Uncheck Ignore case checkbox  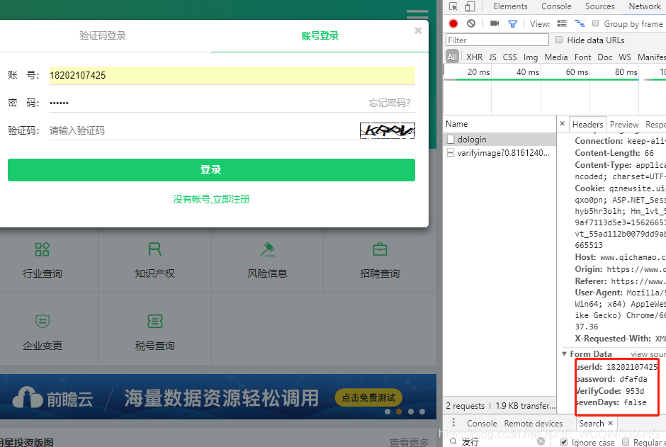coord(564,442)
